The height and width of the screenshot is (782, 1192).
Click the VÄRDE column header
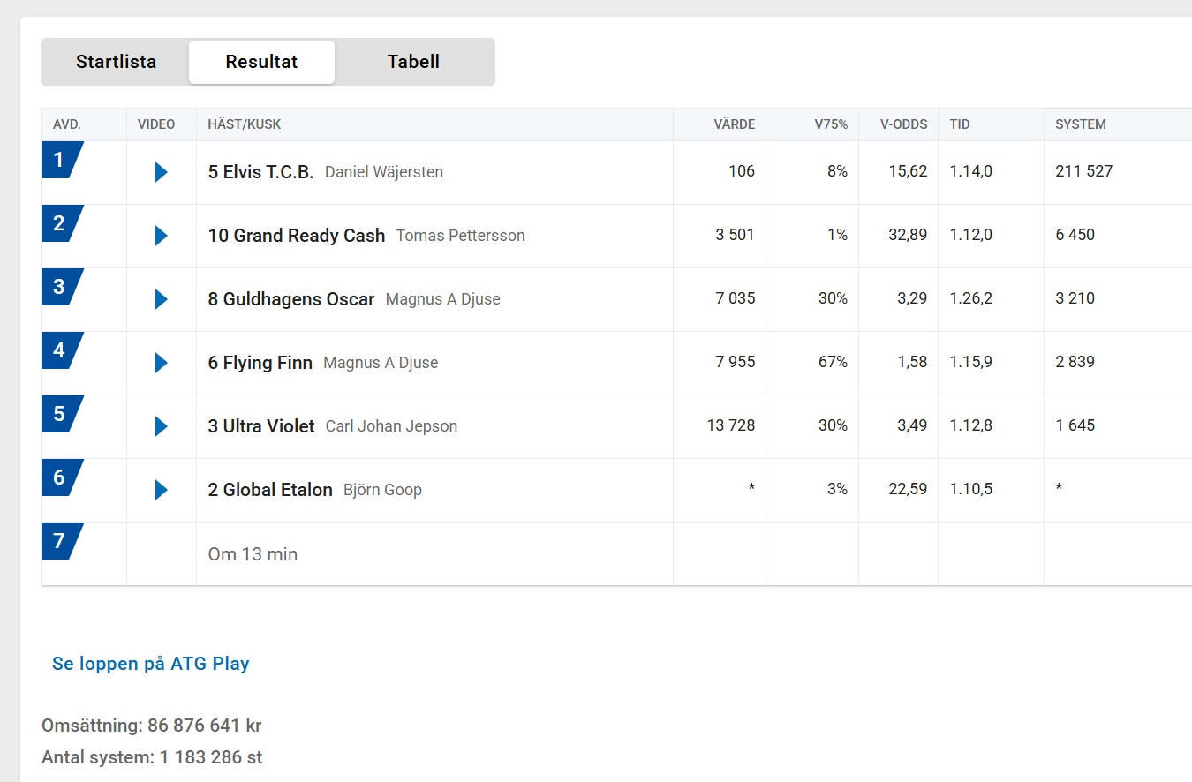(x=735, y=124)
